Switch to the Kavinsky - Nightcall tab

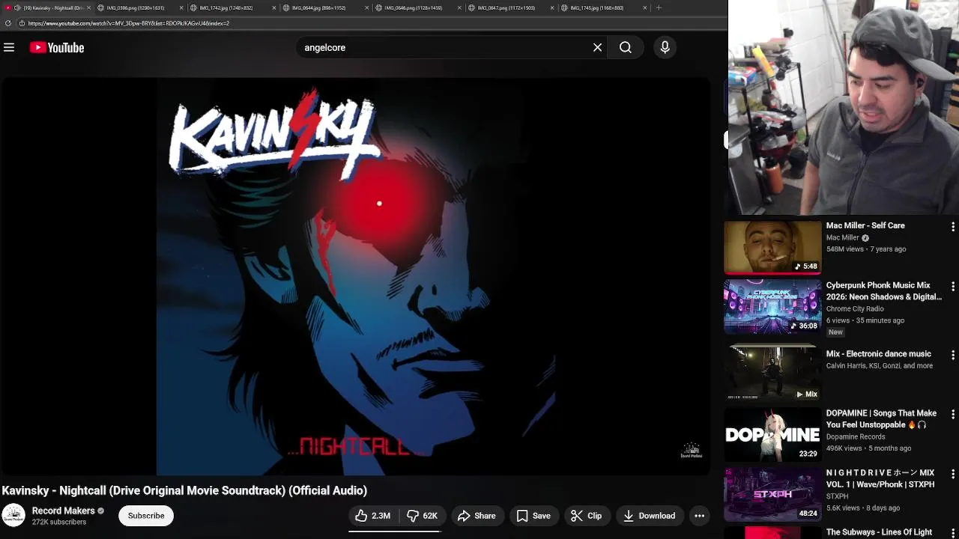click(x=47, y=7)
